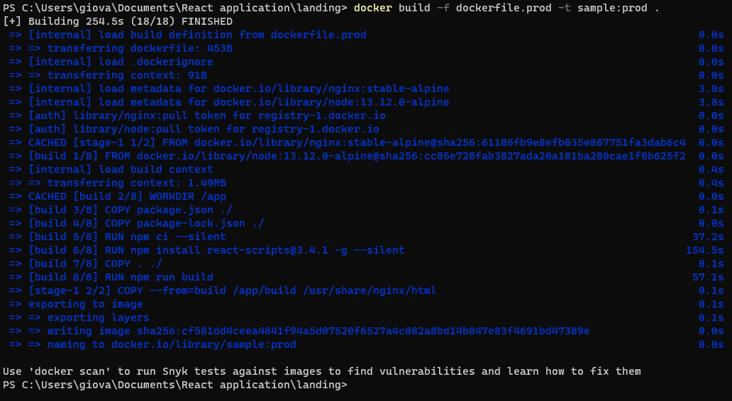Click the 'writing image sha256' hash line
Image resolution: width=732 pixels, height=401 pixels.
tap(299, 331)
